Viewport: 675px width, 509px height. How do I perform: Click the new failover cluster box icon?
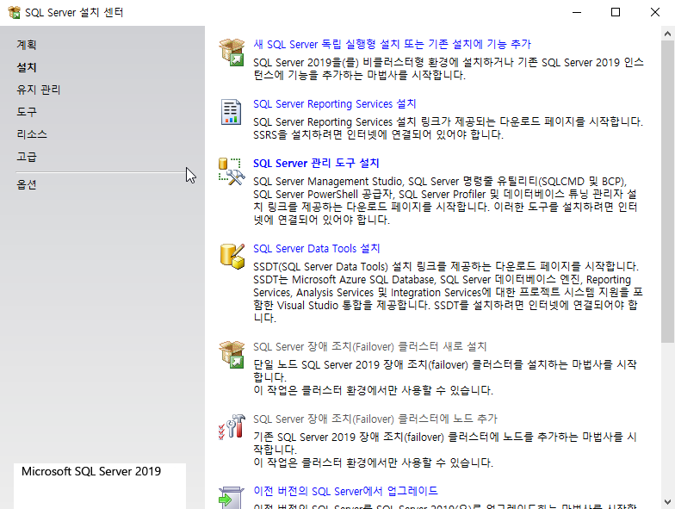(x=232, y=354)
